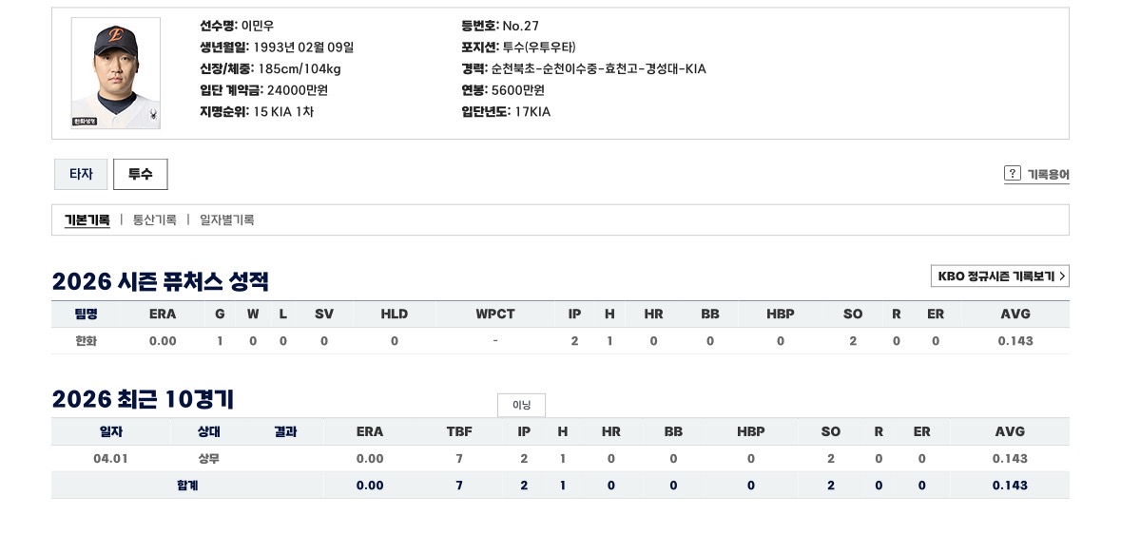Screen dimensions: 1121x553
Task: Select the 04.01 game date cell
Action: (x=111, y=458)
